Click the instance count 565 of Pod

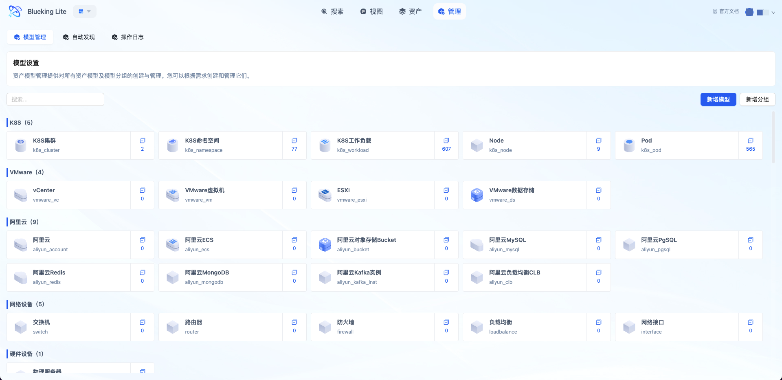(751, 149)
